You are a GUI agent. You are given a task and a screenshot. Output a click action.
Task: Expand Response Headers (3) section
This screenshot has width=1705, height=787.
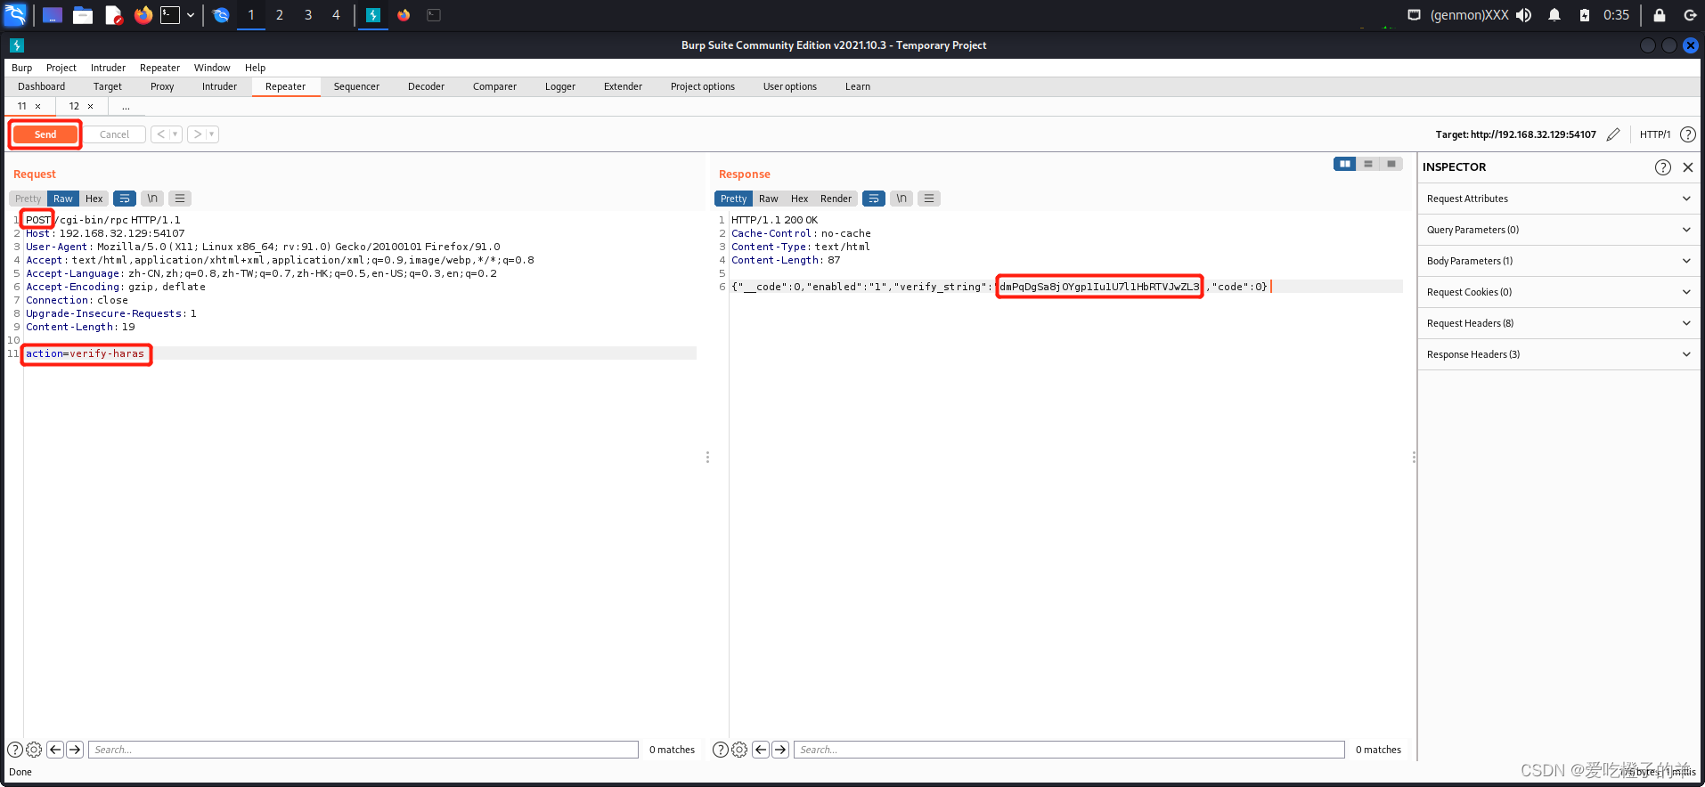click(x=1559, y=354)
